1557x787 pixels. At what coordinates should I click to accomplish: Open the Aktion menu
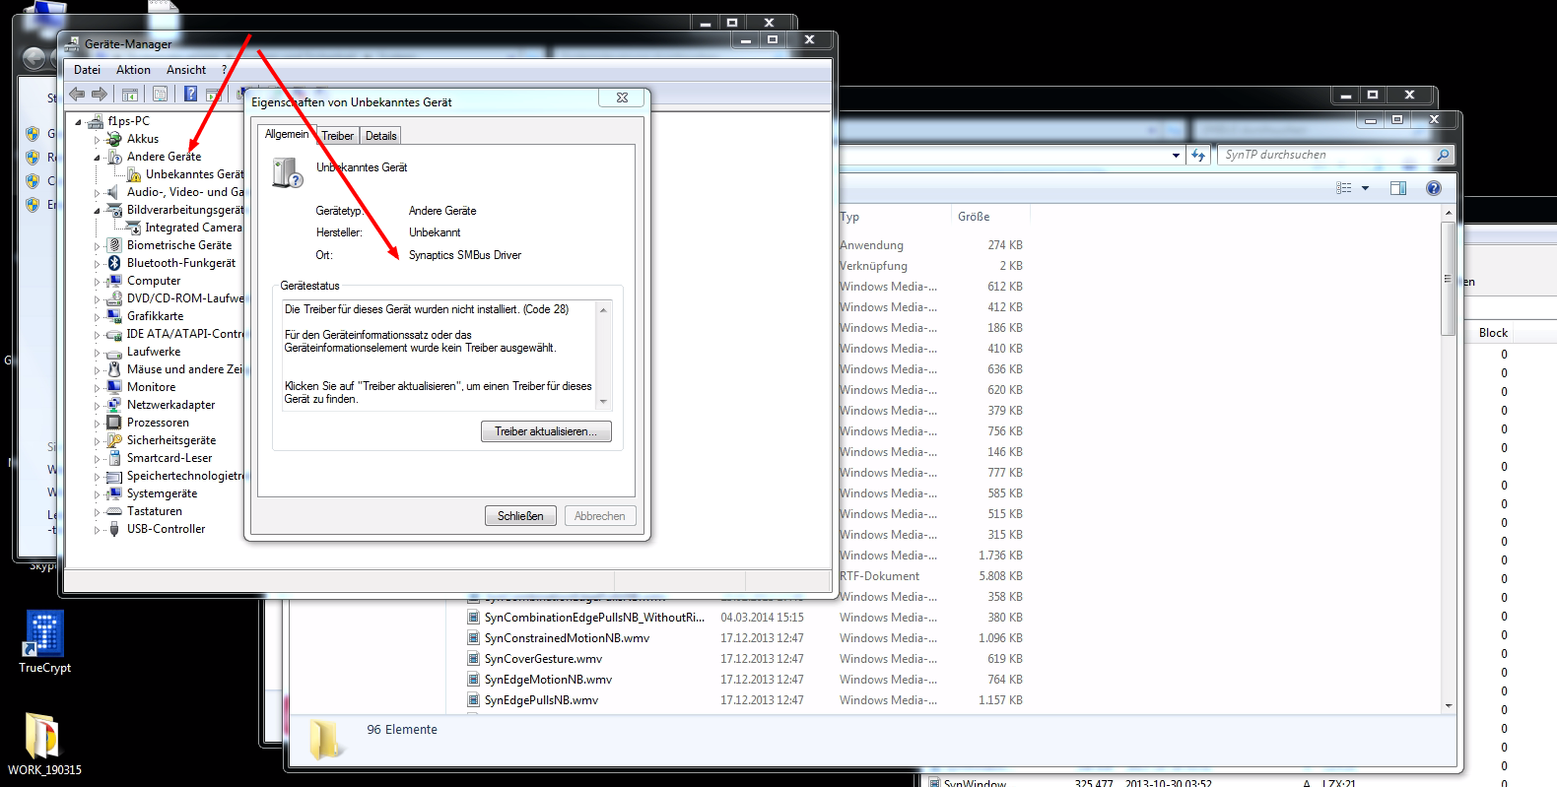click(133, 70)
